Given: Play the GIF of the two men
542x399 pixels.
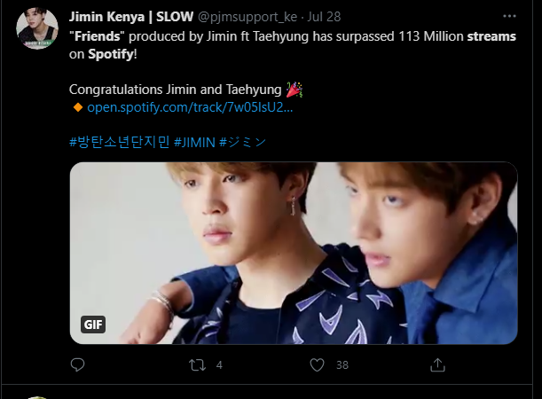Looking at the screenshot, I should tap(293, 252).
